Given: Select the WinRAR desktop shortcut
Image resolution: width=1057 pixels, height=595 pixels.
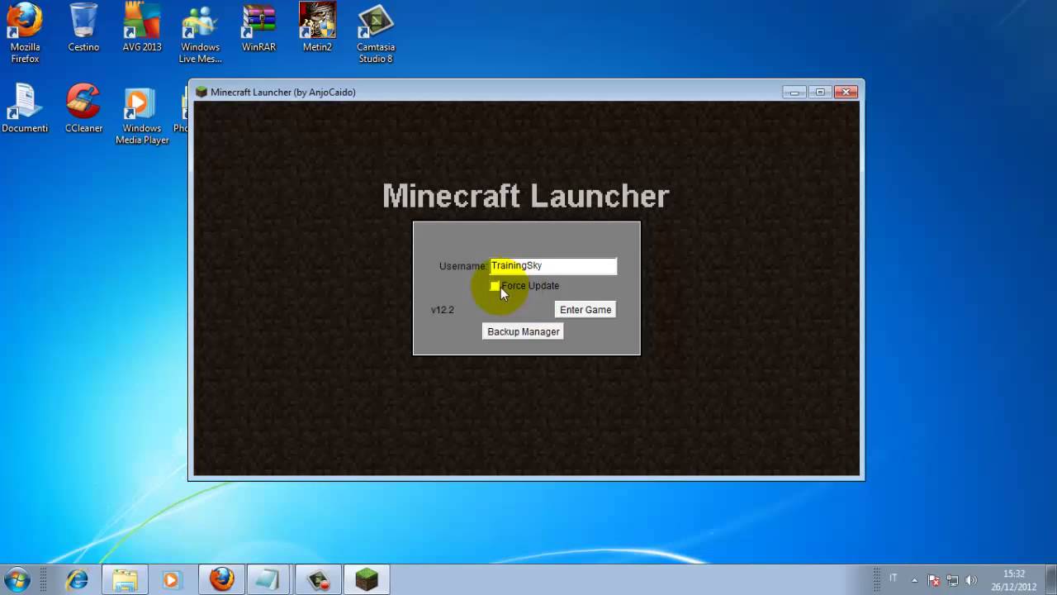Looking at the screenshot, I should [x=258, y=29].
